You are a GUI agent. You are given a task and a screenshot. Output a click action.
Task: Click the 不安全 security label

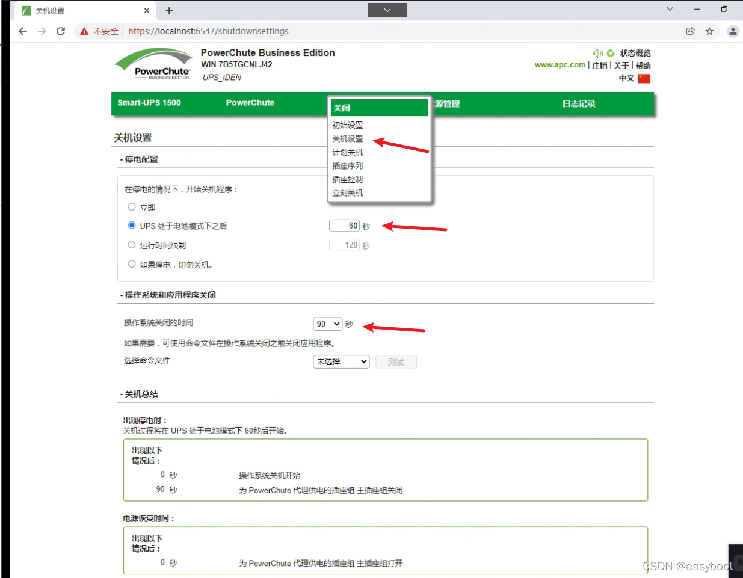(x=106, y=31)
